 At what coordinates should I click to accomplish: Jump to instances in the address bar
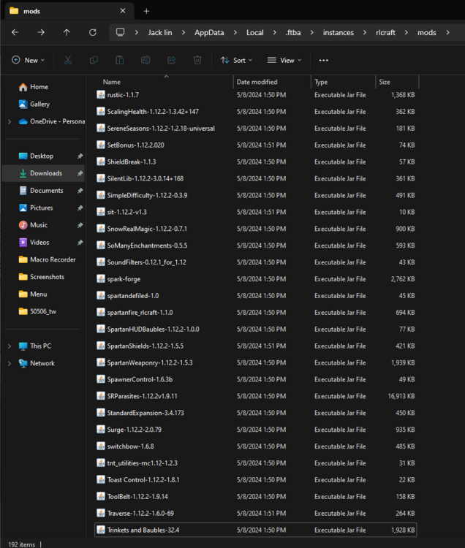tap(338, 32)
